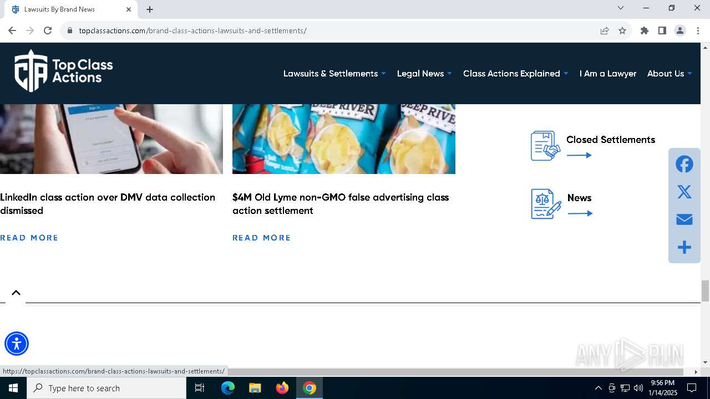Launch Microsoft Edge from taskbar

click(x=228, y=388)
